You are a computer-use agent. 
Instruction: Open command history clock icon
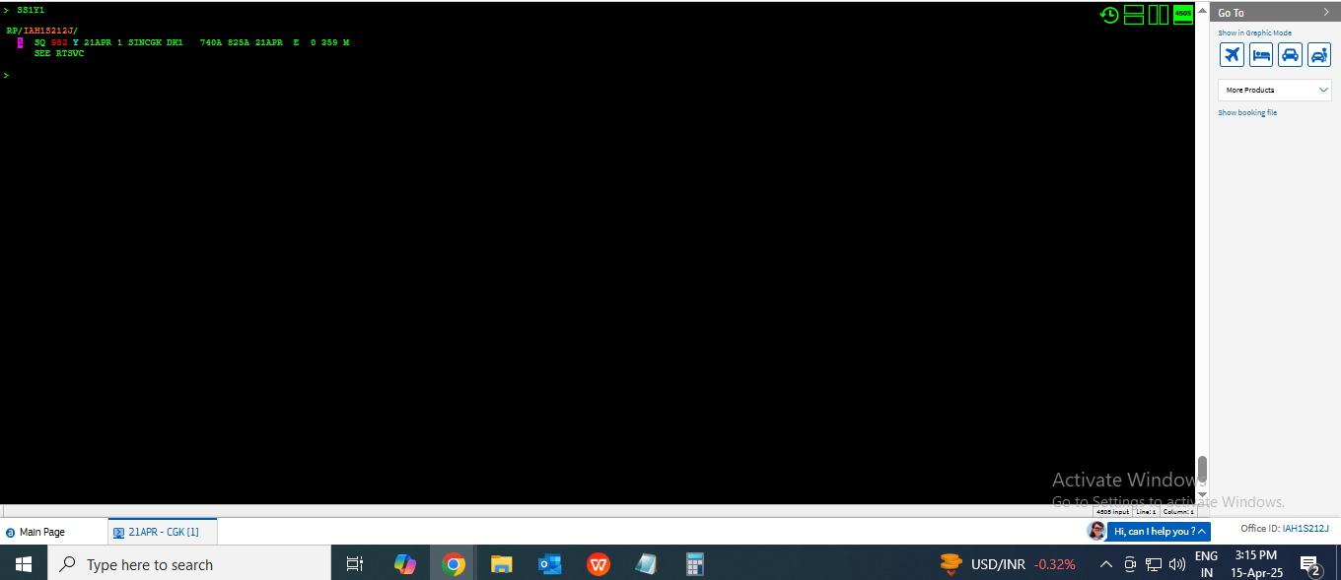coord(1109,15)
